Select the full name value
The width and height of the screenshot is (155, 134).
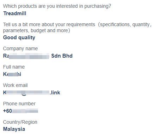point(12,74)
